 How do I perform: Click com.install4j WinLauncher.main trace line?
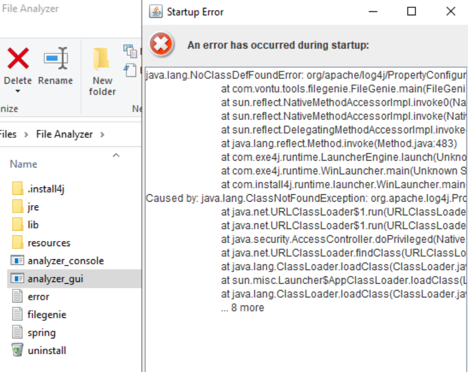click(344, 185)
